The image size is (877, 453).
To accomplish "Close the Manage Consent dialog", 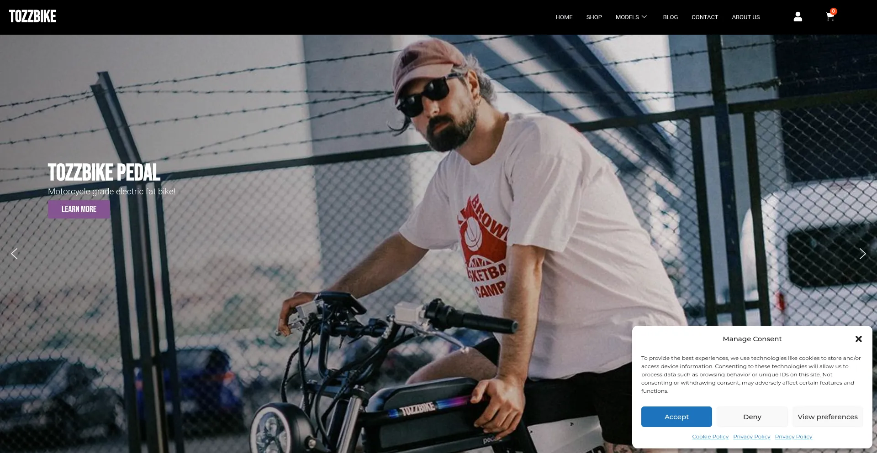I will click(x=858, y=339).
